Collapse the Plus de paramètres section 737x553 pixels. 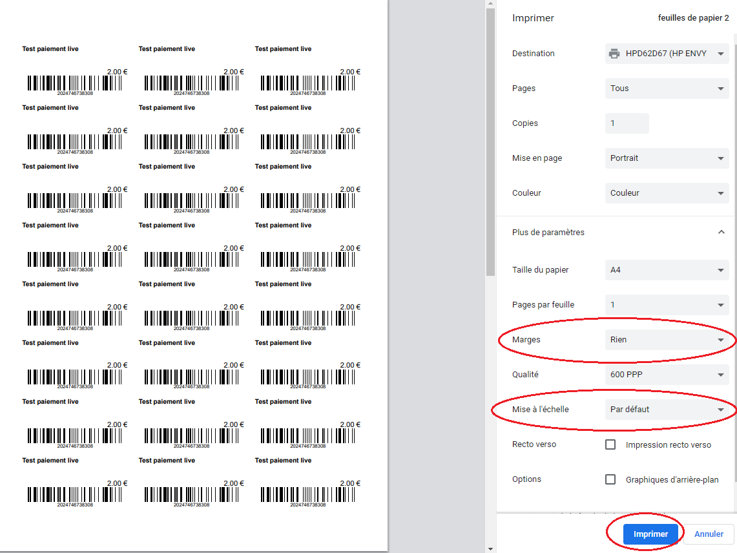point(721,233)
